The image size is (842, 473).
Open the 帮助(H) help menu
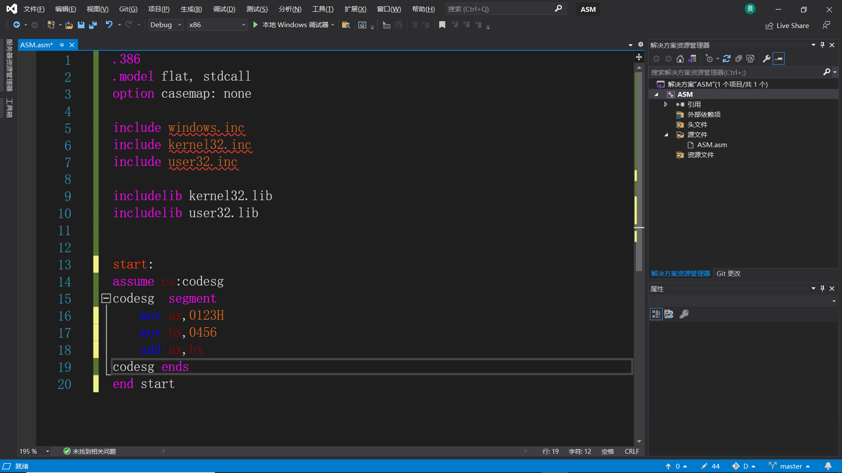[x=424, y=9]
